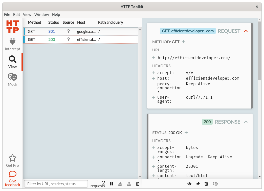The image size is (264, 191).
Task: Click details pane scroll-down arrow
Action: coord(259,177)
